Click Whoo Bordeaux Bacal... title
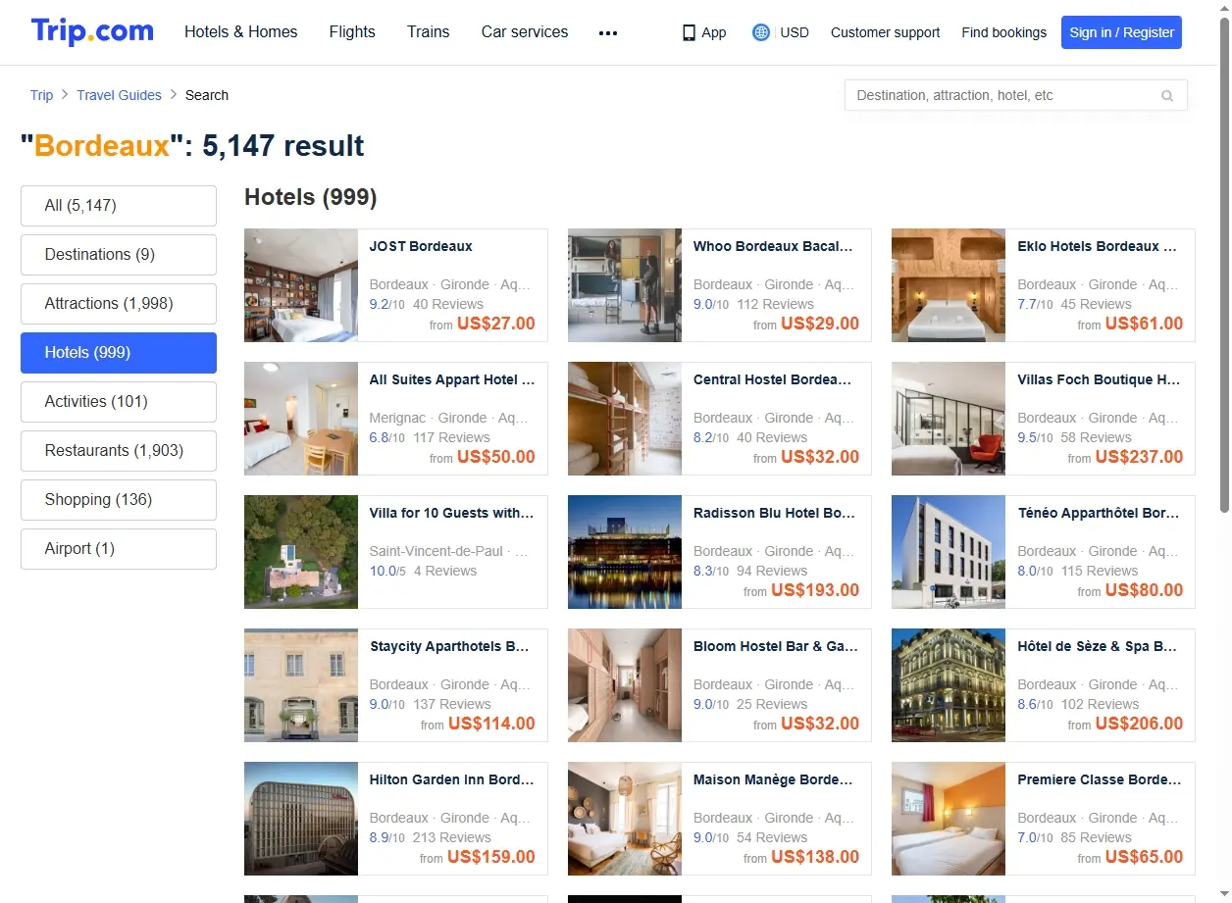This screenshot has width=1232, height=903. click(x=773, y=246)
